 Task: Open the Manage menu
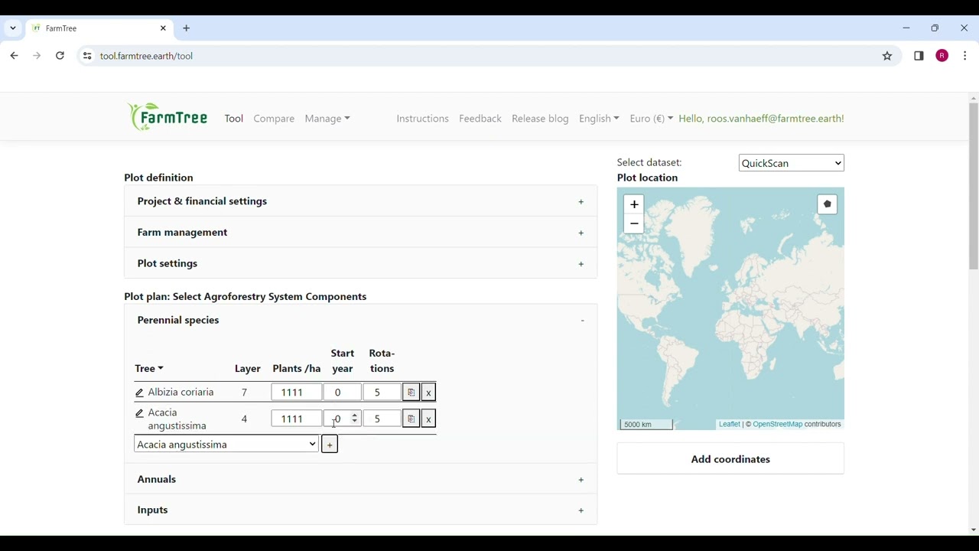[x=327, y=119]
